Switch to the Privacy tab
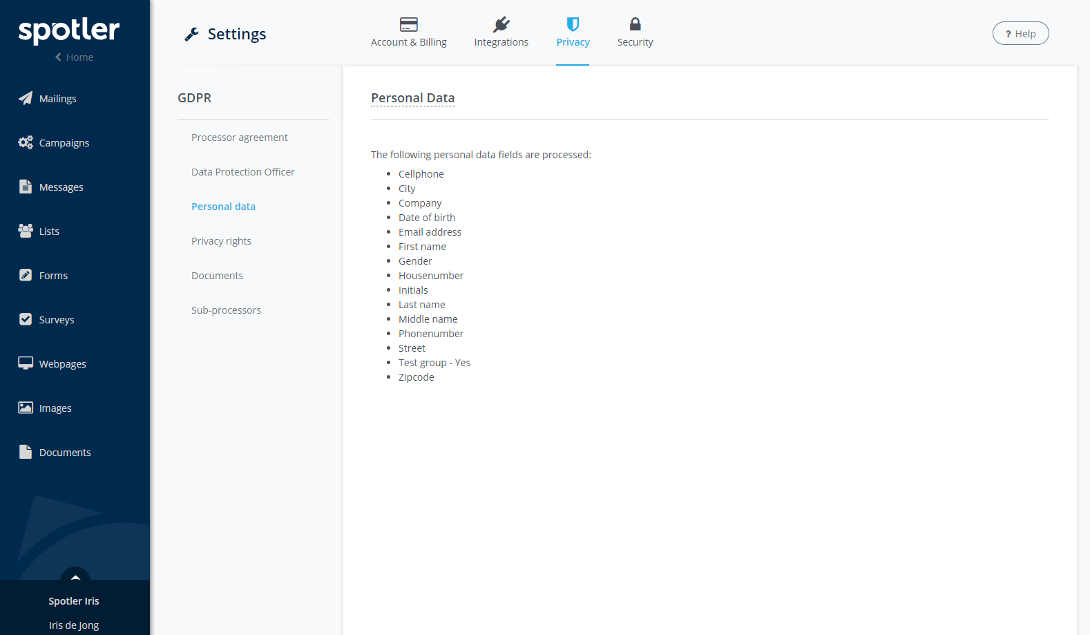Image resolution: width=1090 pixels, height=635 pixels. pyautogui.click(x=573, y=33)
